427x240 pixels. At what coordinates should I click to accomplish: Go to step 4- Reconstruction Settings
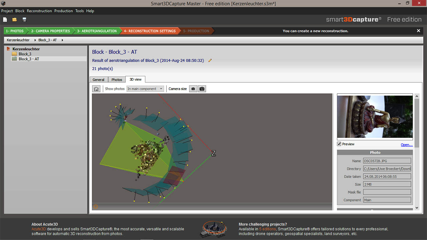(150, 31)
